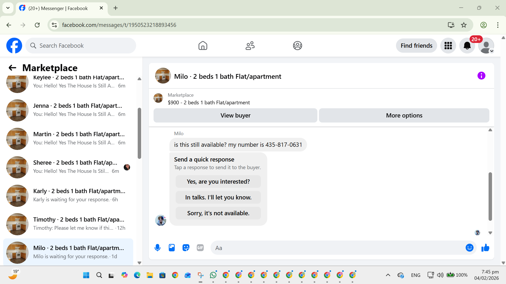The width and height of the screenshot is (506, 284).
Task: Click the conversation list scrollbar thumb
Action: [139, 133]
